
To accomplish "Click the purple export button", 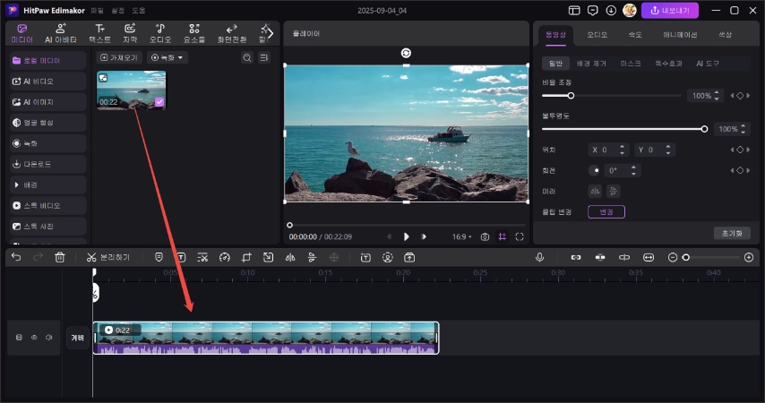I will [670, 10].
